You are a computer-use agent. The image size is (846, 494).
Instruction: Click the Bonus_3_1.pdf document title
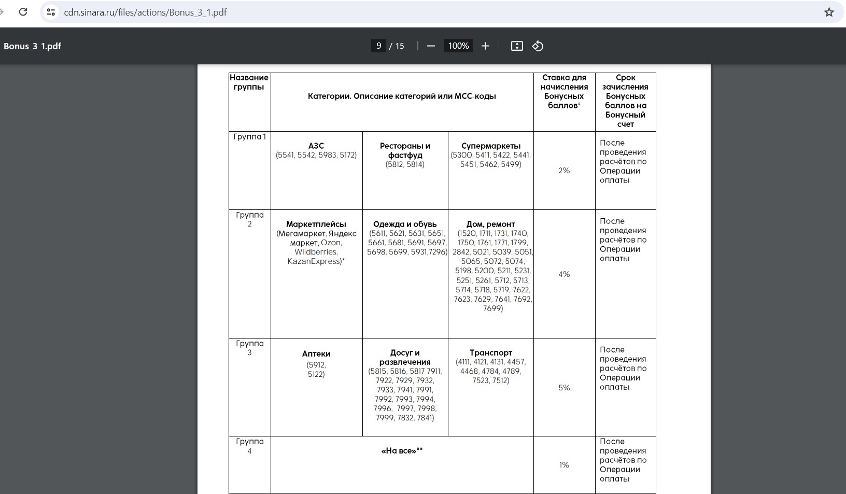pos(33,46)
